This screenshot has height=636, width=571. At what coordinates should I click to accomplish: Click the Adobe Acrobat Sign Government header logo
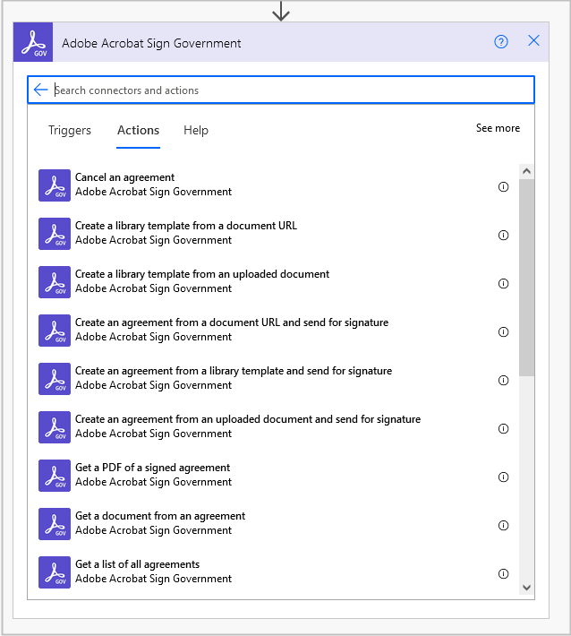click(33, 42)
